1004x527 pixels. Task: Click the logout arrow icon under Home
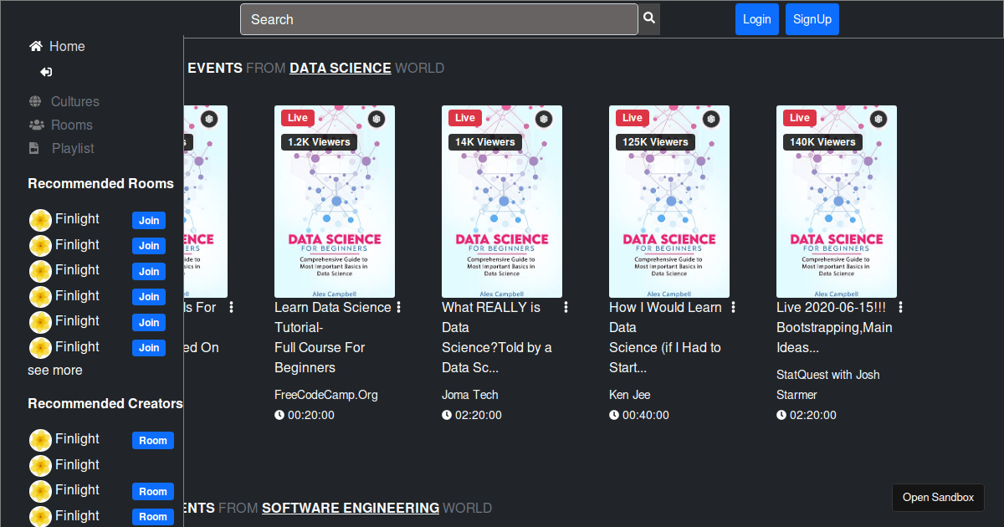[46, 72]
